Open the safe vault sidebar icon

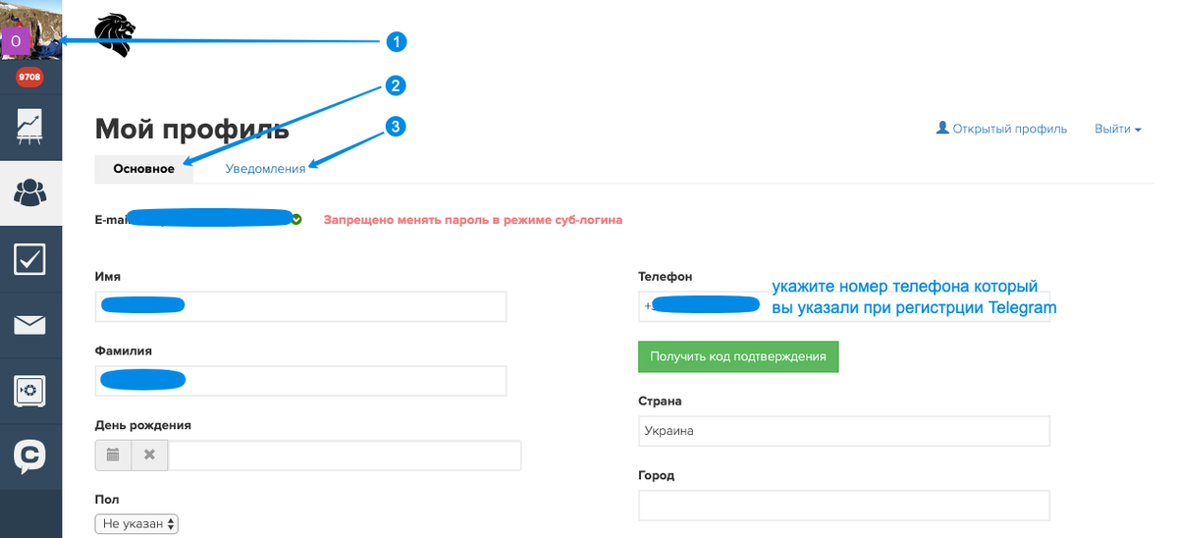30,391
